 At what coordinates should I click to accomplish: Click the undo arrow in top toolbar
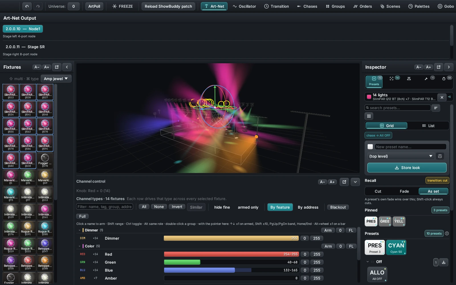tap(27, 6)
